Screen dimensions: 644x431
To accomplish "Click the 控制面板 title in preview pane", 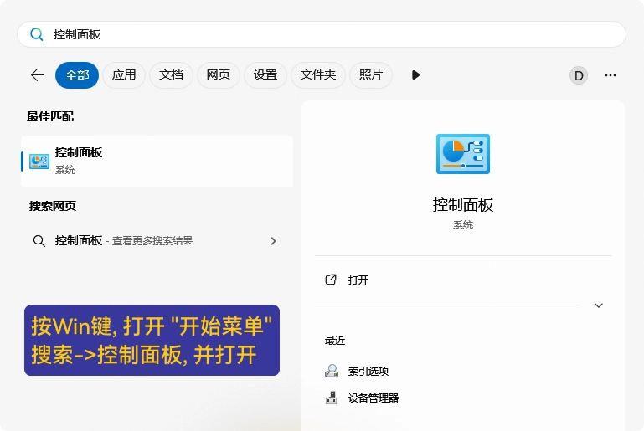I will (463, 205).
